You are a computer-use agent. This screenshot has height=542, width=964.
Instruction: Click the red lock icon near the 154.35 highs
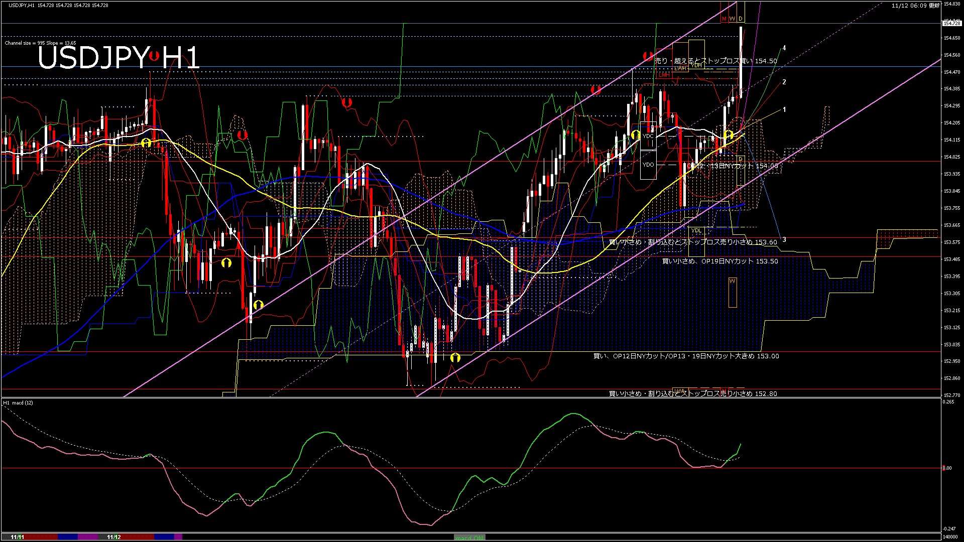596,90
